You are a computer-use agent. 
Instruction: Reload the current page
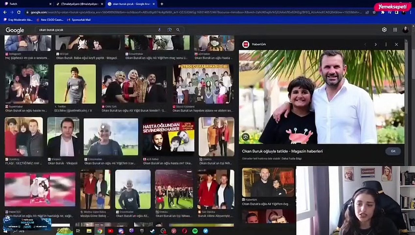[19, 12]
